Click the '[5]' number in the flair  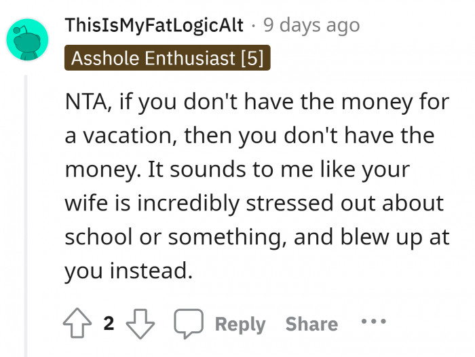tap(250, 57)
